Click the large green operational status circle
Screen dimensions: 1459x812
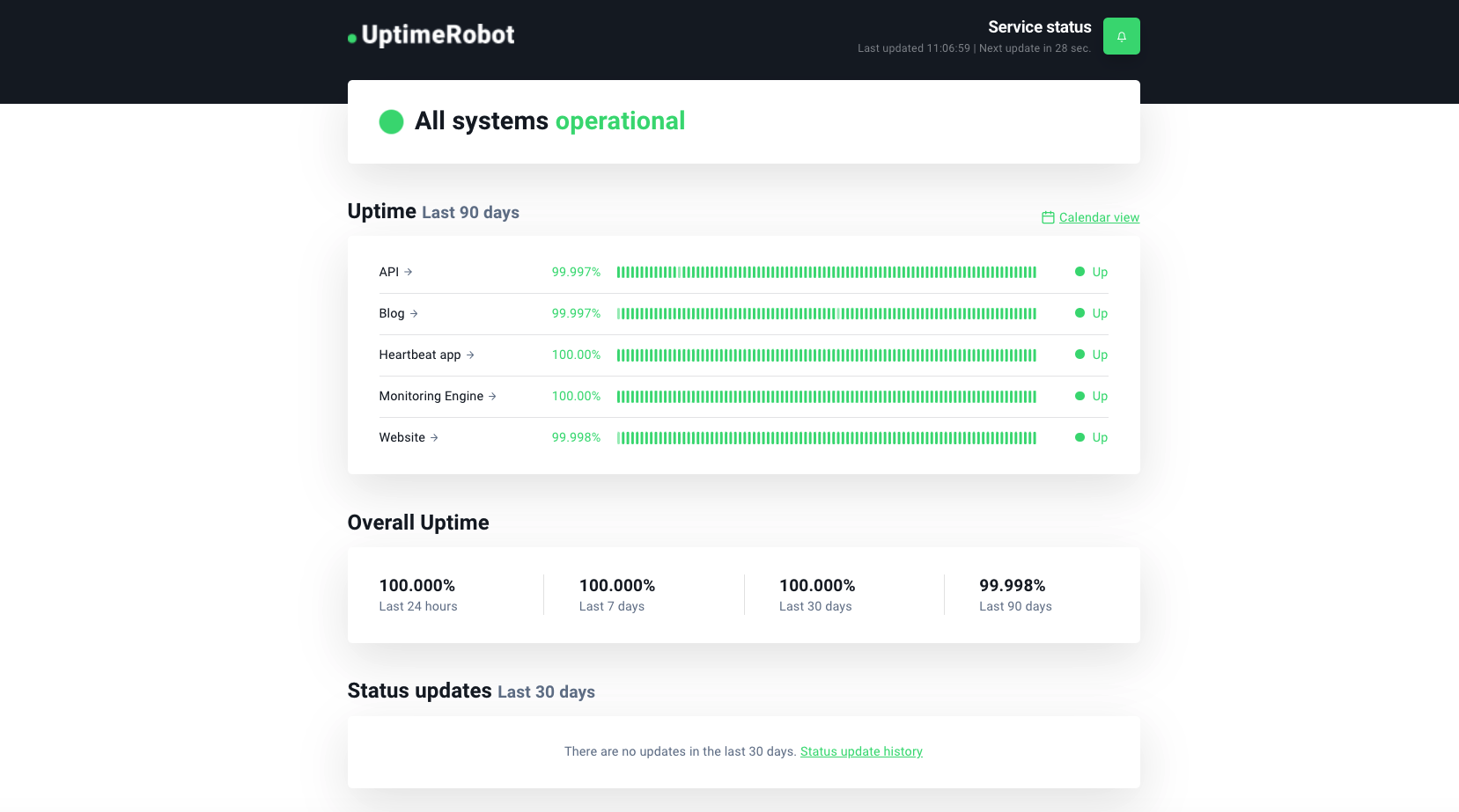point(391,121)
